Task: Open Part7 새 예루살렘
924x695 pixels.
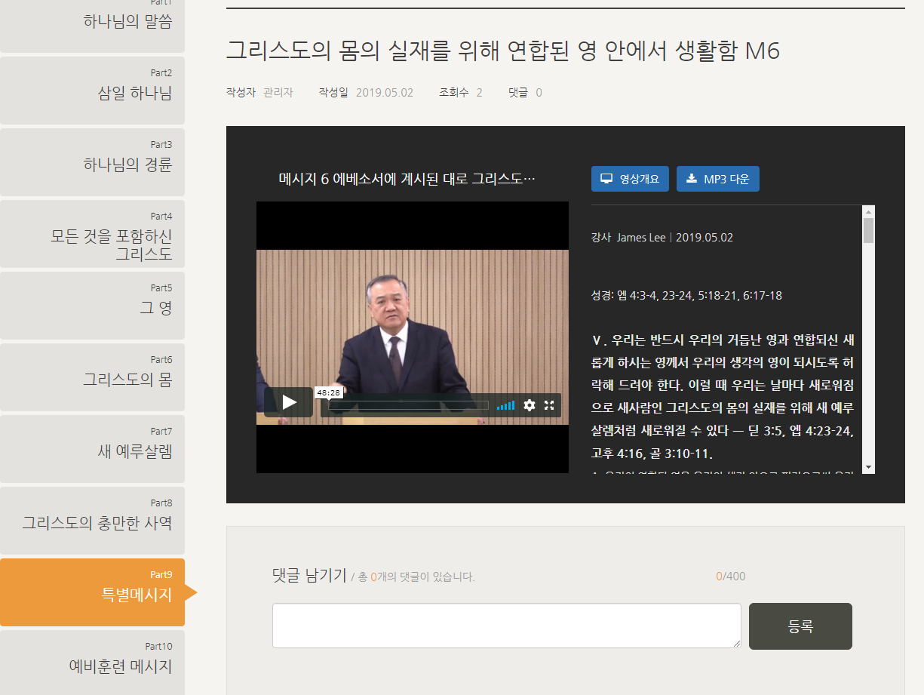Action: (92, 448)
